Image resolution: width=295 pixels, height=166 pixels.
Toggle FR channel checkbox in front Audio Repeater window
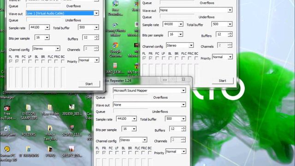click(x=104, y=153)
